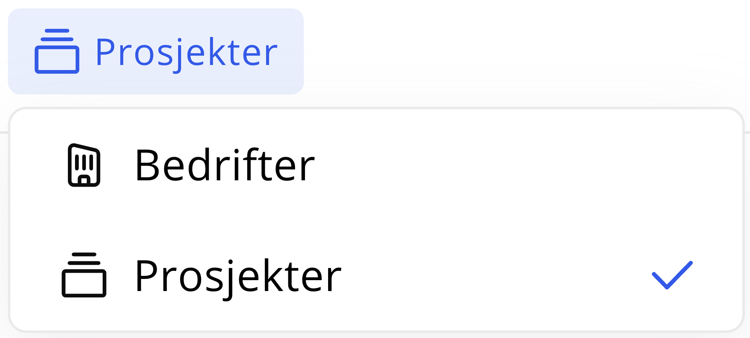Select the Prosjekter menu option in the list

[376, 275]
